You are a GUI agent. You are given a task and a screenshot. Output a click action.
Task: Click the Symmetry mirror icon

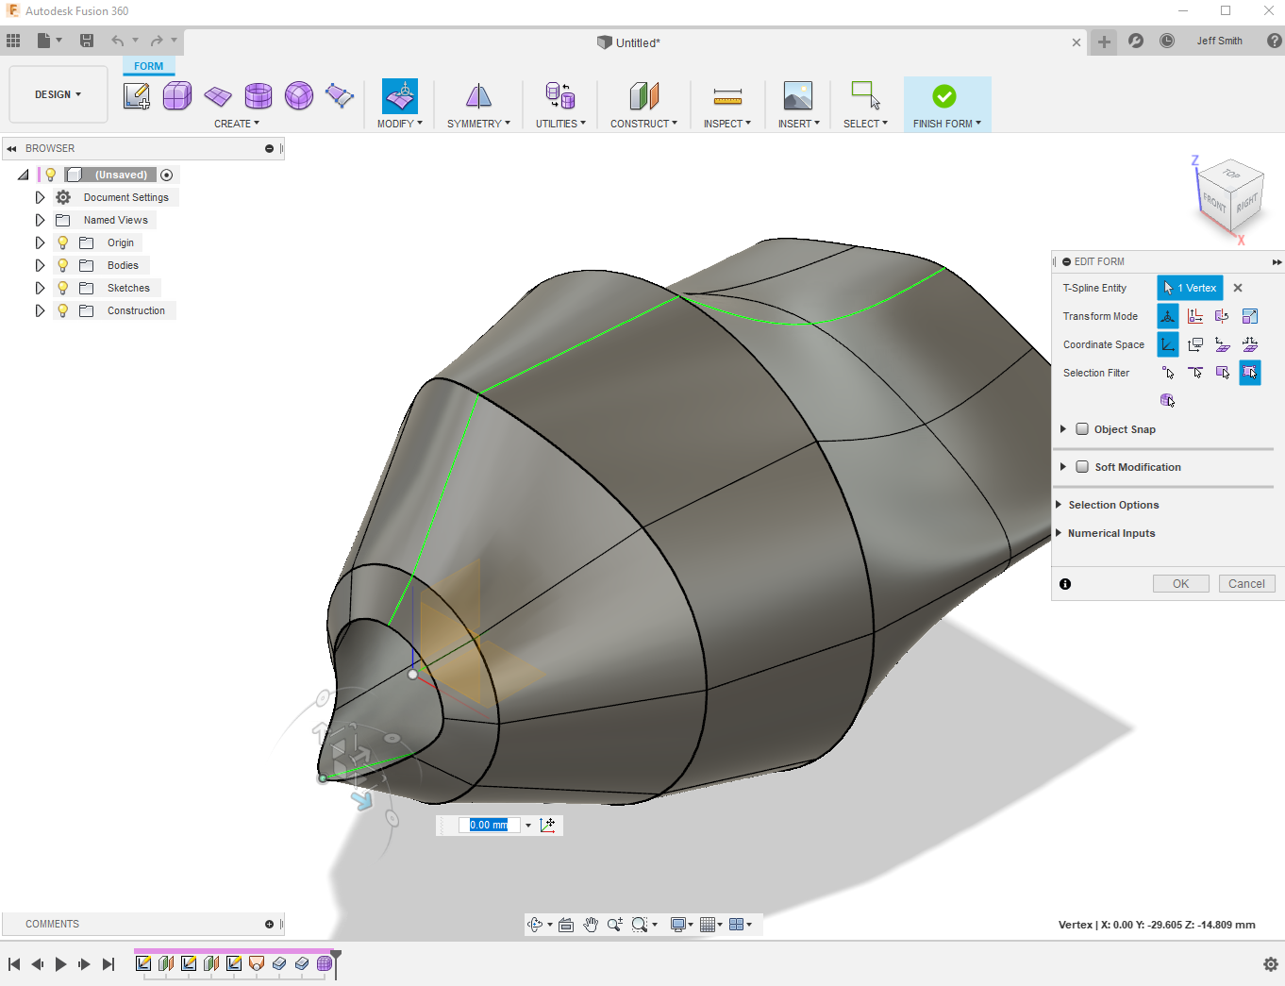coord(478,95)
